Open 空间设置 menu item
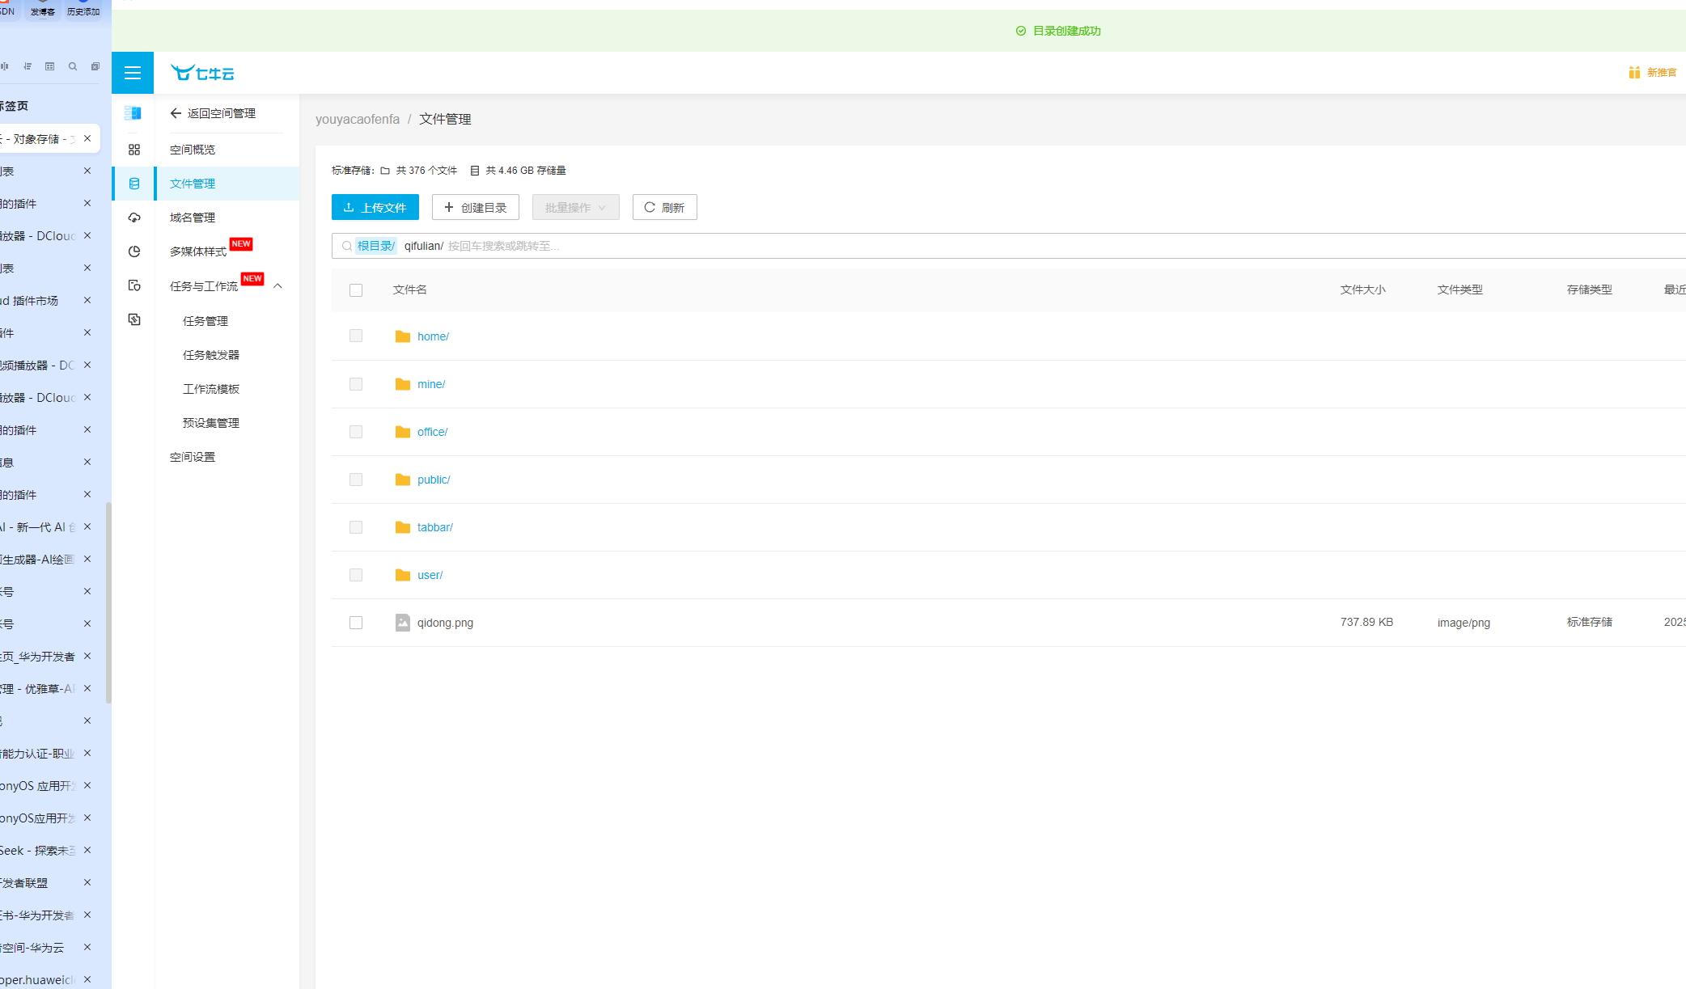This screenshot has height=989, width=1686. coord(193,457)
